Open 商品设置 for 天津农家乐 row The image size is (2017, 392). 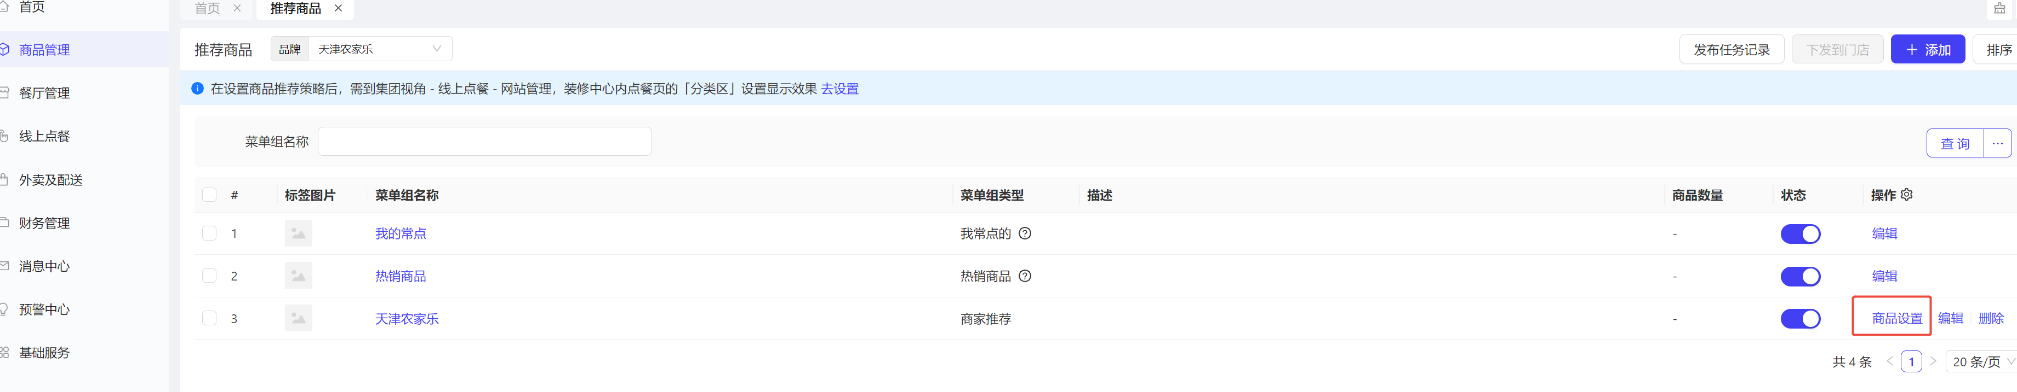click(x=1896, y=319)
